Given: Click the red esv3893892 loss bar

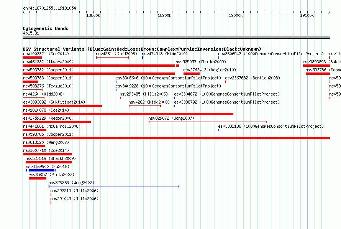Looking at the screenshot, I should [x=62, y=106].
